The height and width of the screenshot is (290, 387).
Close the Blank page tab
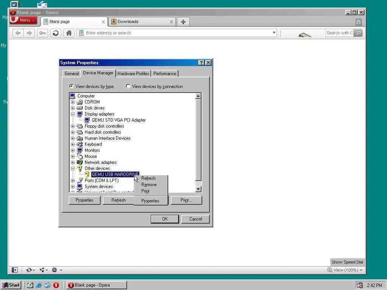(x=103, y=22)
